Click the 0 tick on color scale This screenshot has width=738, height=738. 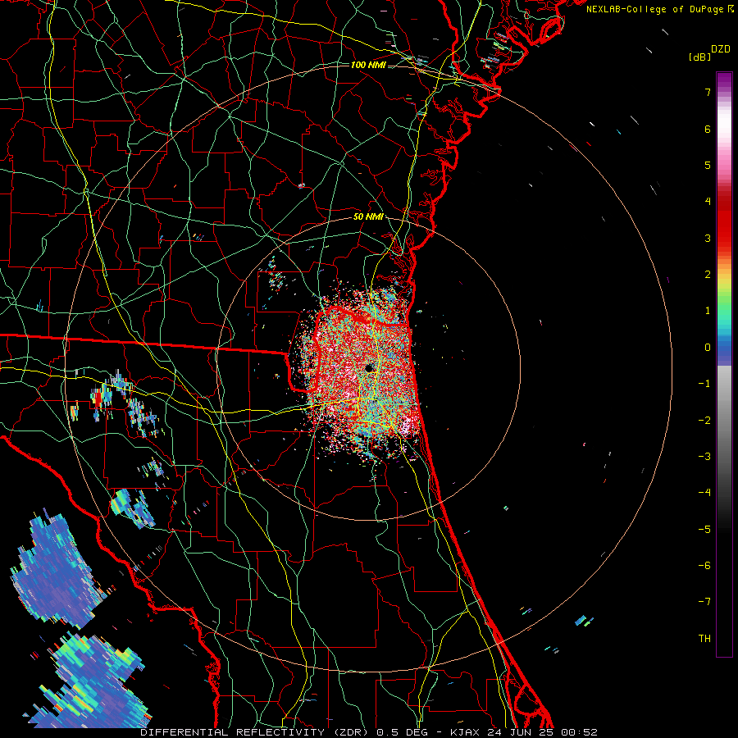708,348
